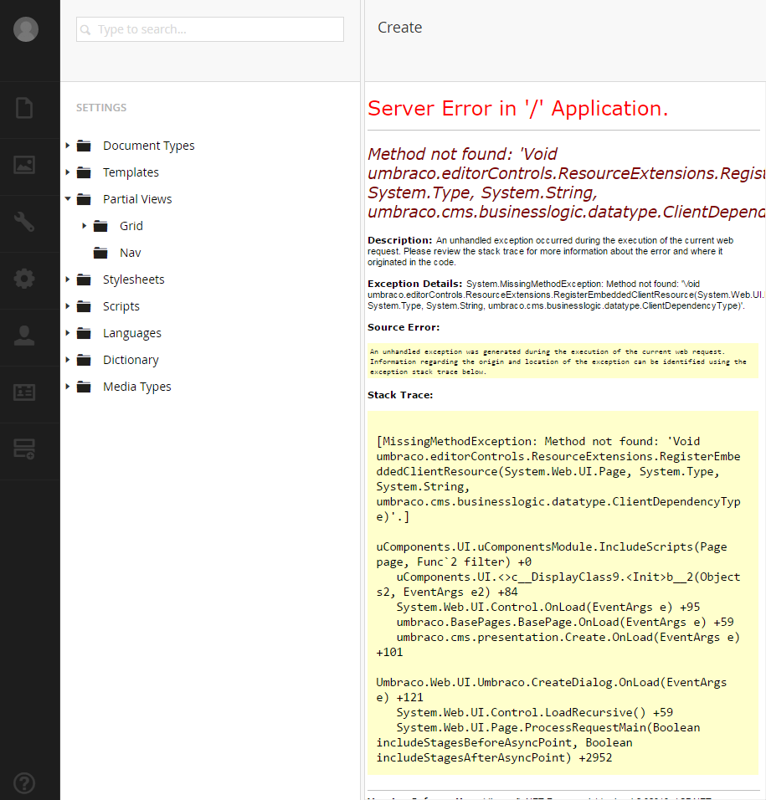Click the Nav folder icon

point(100,253)
